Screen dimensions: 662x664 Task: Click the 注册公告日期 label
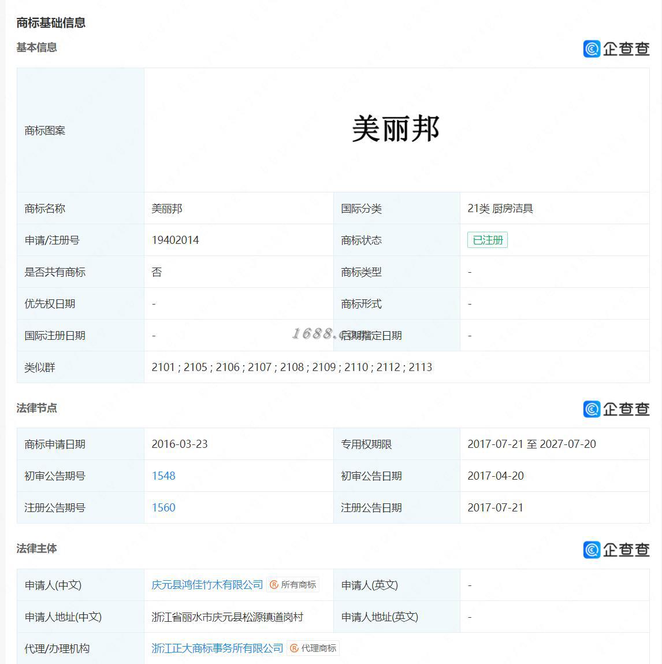click(x=371, y=508)
